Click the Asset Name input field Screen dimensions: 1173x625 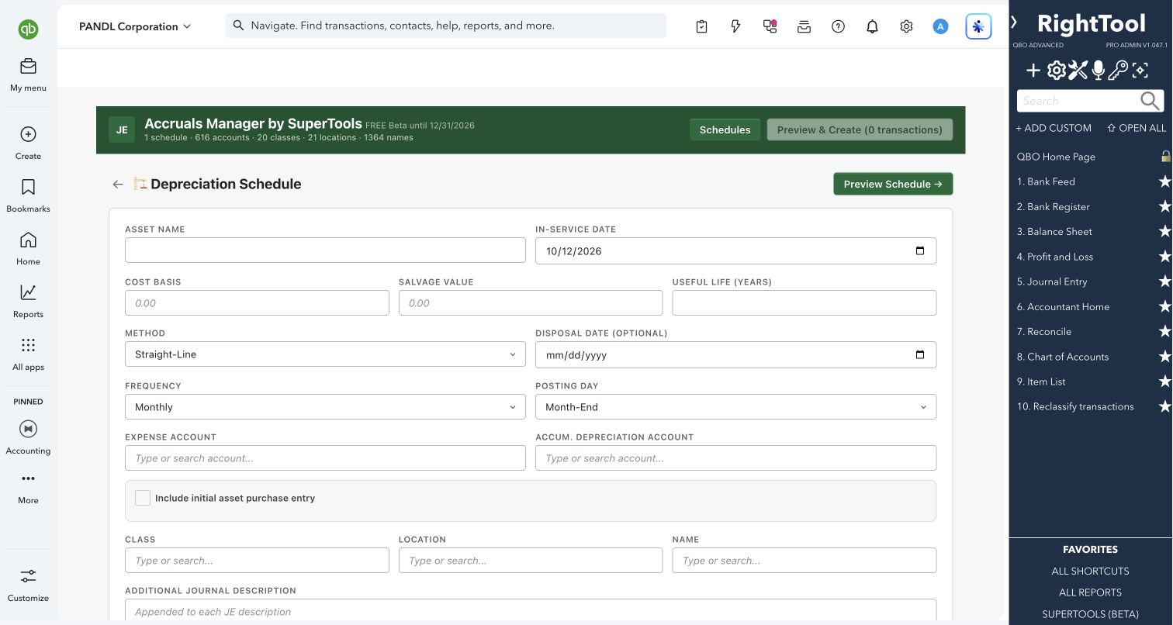(x=325, y=250)
